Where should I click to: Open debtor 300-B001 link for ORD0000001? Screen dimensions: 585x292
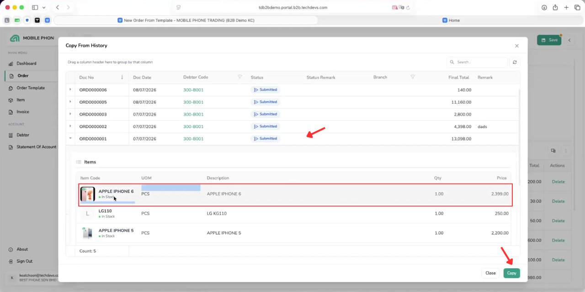(x=193, y=139)
